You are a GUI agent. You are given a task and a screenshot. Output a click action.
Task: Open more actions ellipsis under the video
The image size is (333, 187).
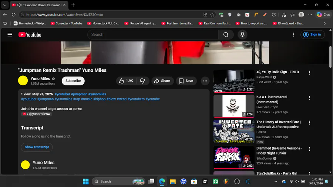point(205,81)
